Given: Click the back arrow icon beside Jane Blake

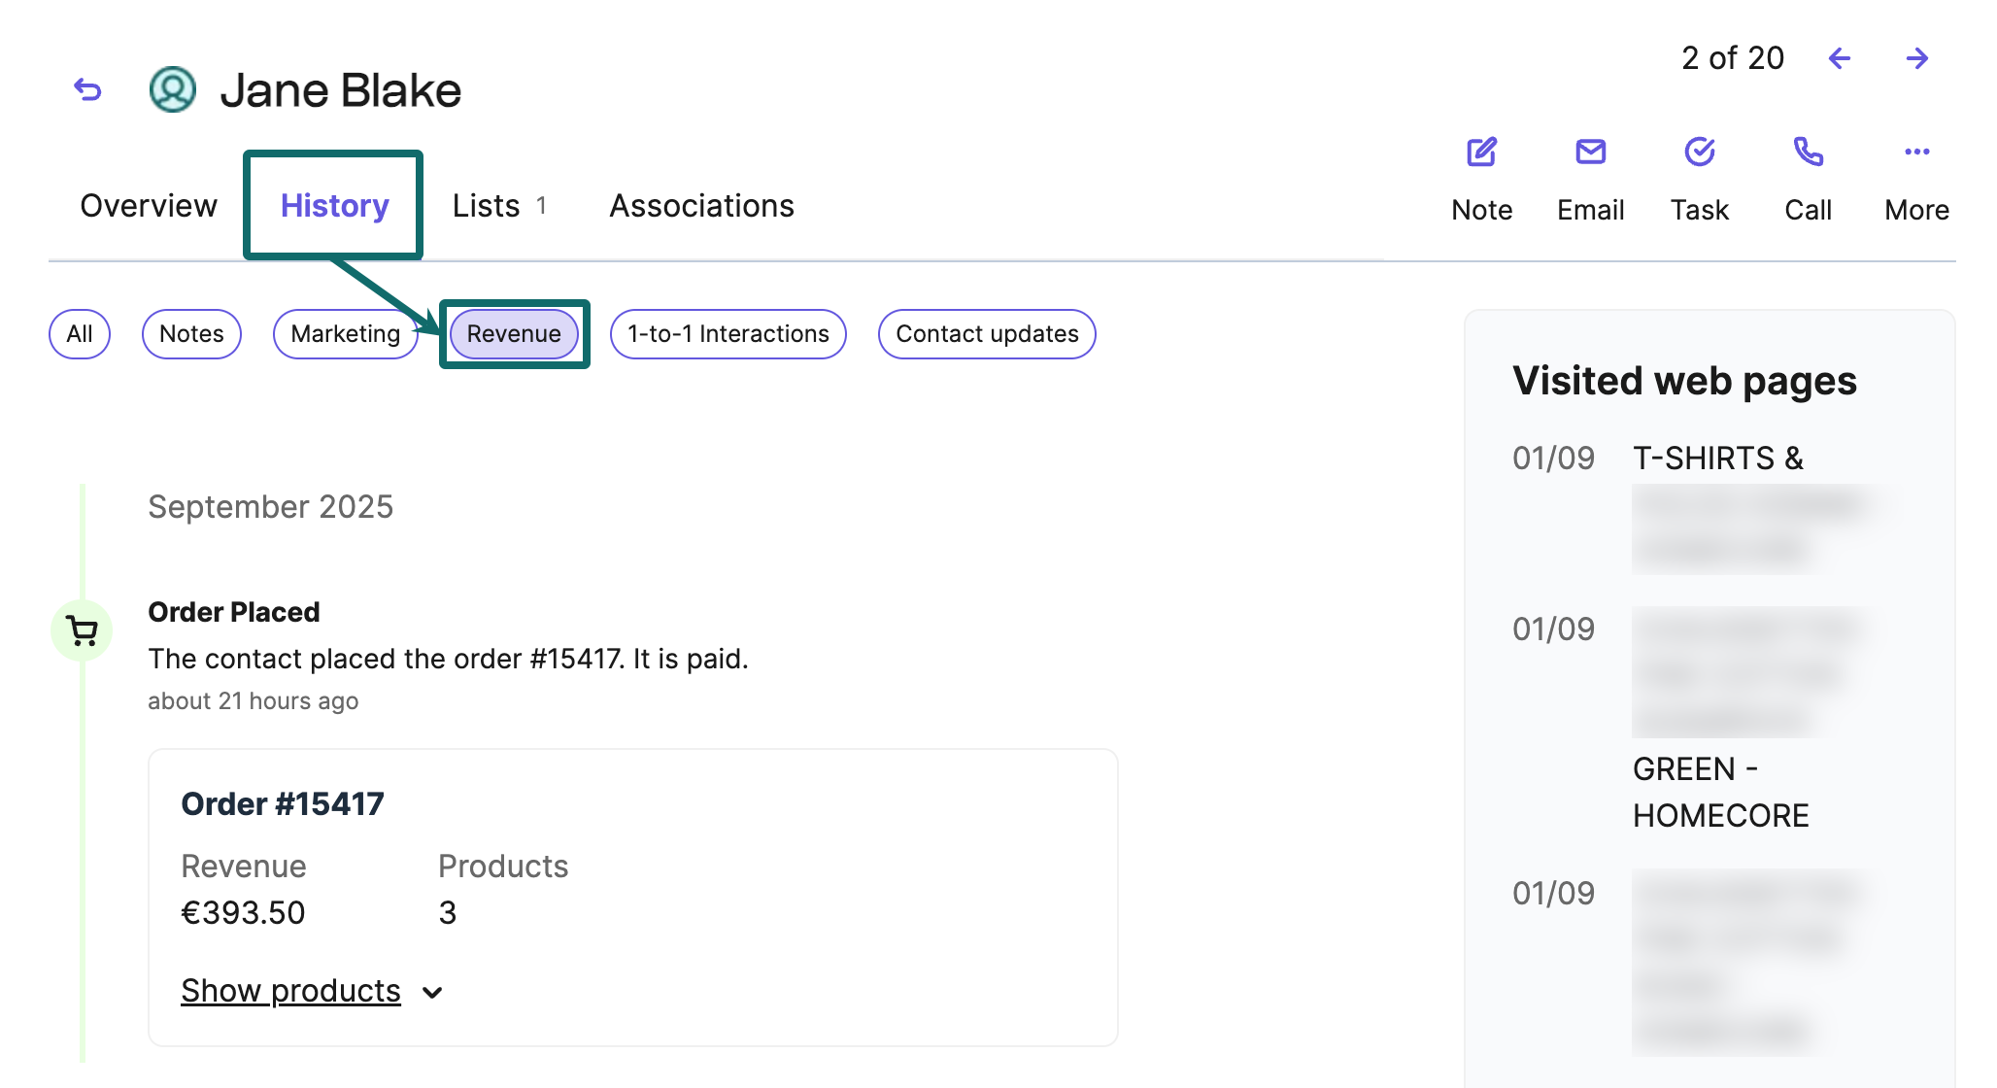Looking at the screenshot, I should coord(88,90).
